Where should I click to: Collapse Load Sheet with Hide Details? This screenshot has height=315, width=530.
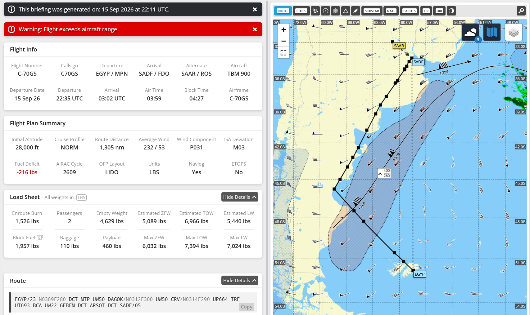click(x=240, y=197)
